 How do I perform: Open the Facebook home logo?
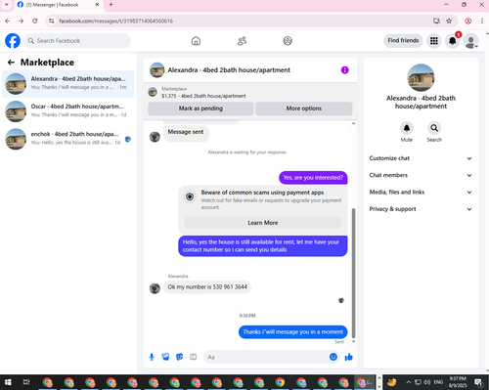click(x=13, y=41)
